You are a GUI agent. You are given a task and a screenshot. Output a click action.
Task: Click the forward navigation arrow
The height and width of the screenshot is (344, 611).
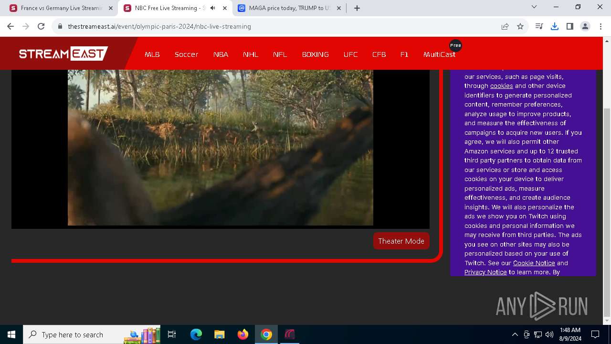(26, 26)
